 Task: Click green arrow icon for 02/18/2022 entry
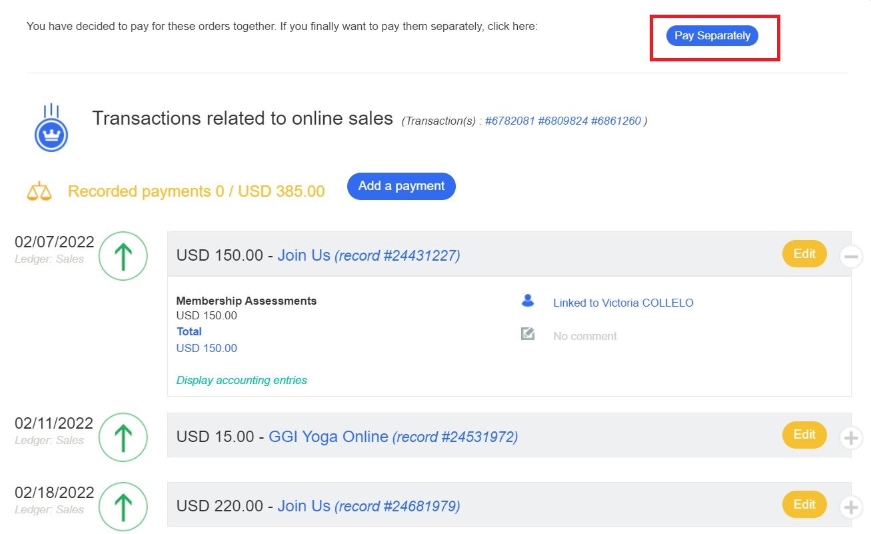(123, 507)
